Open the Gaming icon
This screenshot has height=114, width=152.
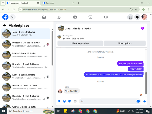click(x=106, y=17)
